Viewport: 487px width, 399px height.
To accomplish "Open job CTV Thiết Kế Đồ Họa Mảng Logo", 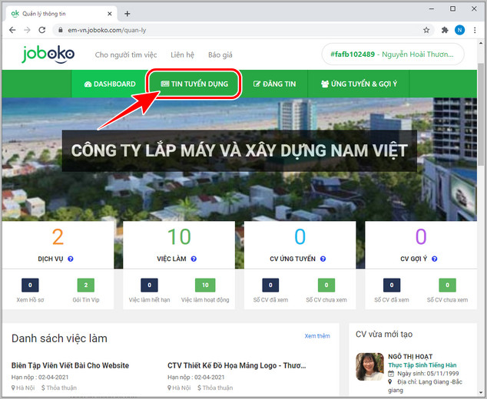I will [x=237, y=365].
